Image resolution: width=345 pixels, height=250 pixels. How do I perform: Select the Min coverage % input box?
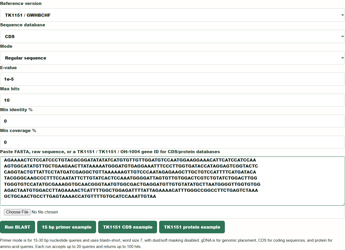click(x=172, y=142)
